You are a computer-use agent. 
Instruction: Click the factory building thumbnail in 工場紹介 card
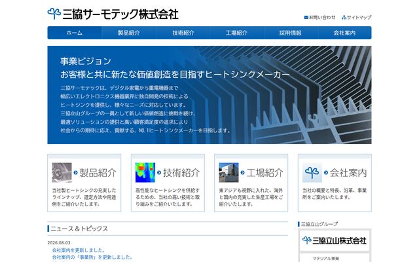(228, 173)
